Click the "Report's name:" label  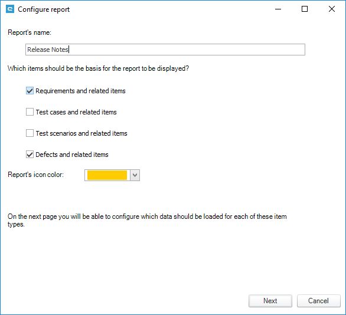click(x=30, y=32)
